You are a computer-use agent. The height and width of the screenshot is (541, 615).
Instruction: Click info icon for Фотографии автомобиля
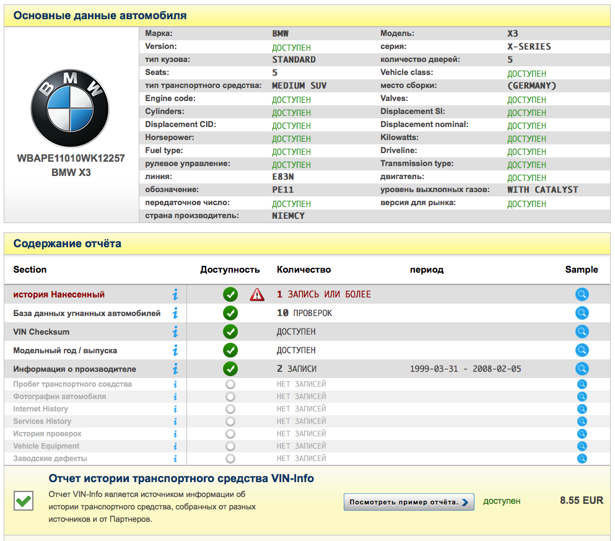(175, 397)
